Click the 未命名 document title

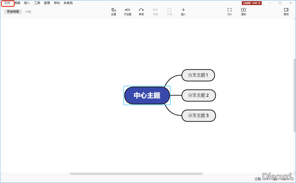[x=68, y=3]
